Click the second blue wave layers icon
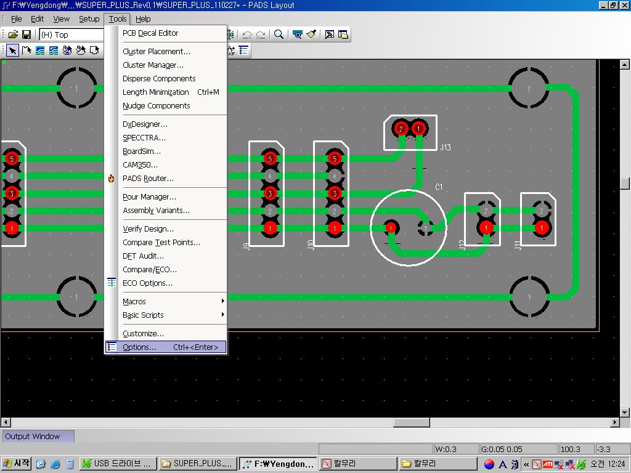Image resolution: width=631 pixels, height=473 pixels. pos(54,51)
